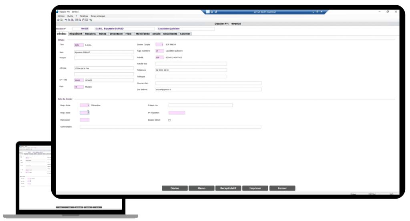Click the Clémentine name text

pos(96,105)
